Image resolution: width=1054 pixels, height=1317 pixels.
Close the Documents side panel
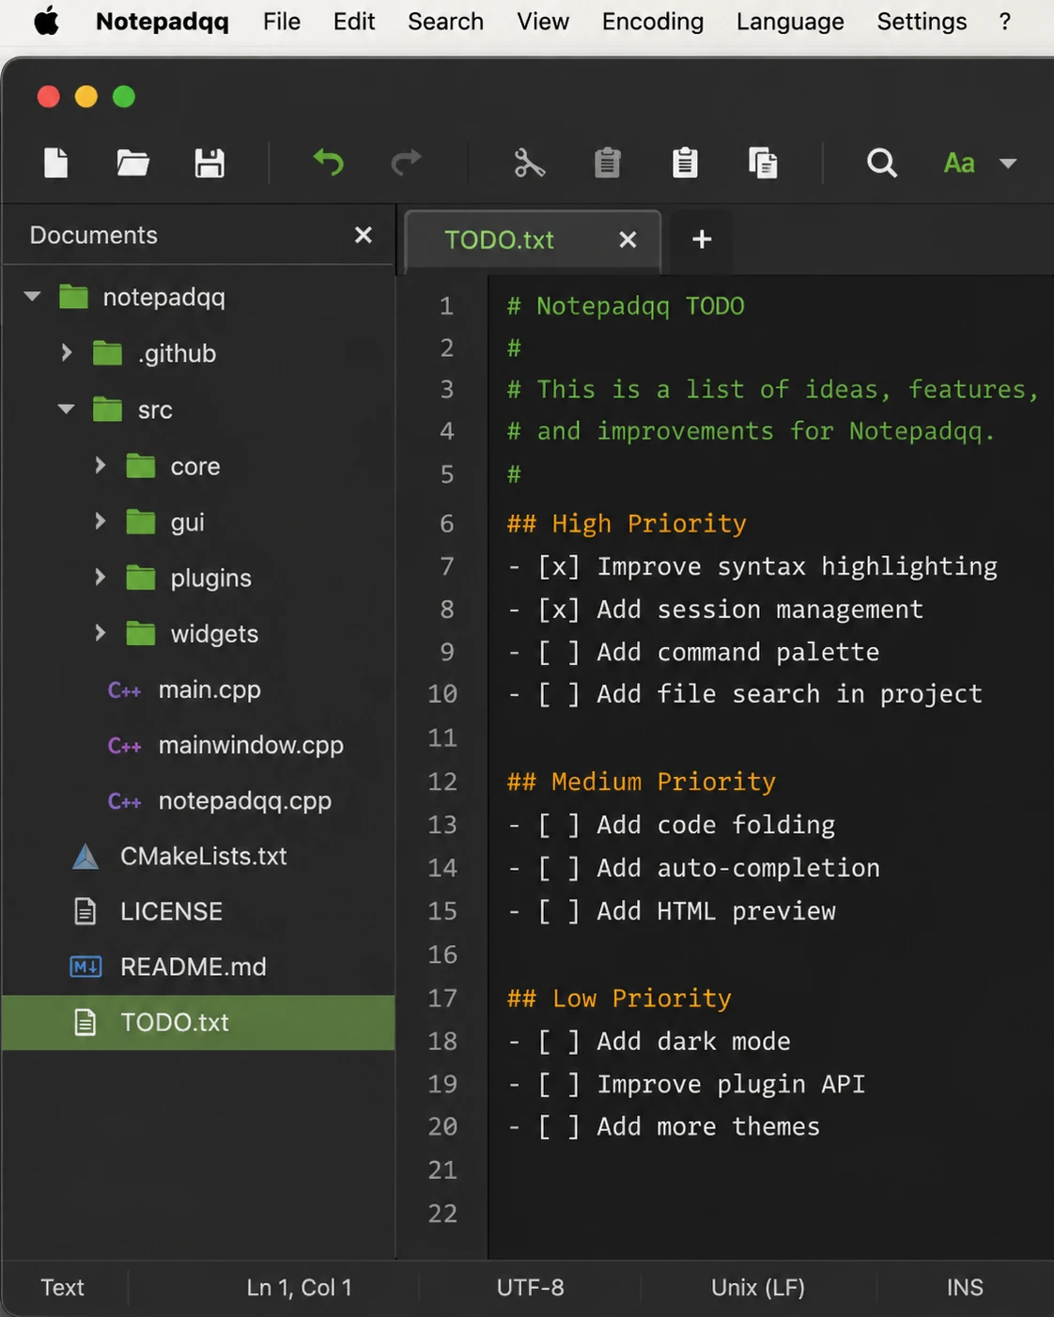pyautogui.click(x=364, y=235)
